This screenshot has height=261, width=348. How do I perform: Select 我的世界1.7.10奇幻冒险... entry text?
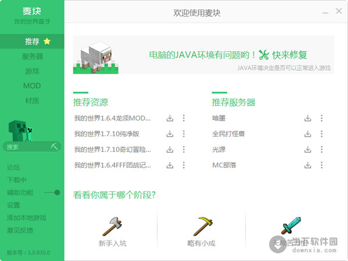coord(113,150)
